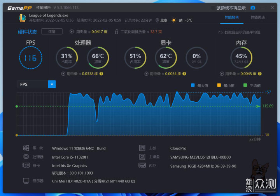Screen dimensions: 280x196
Task: Click the processor power usage help icon
Action: (x=101, y=74)
